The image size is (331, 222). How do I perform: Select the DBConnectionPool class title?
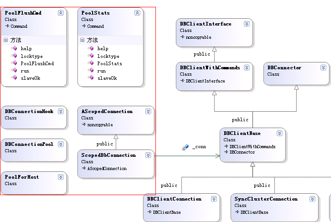pyautogui.click(x=29, y=144)
